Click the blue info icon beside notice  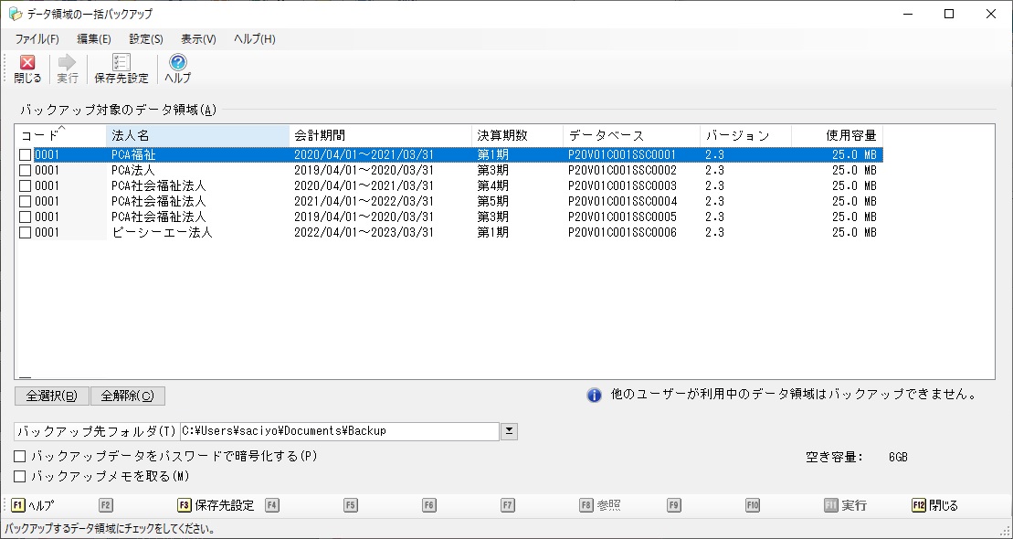pos(594,396)
